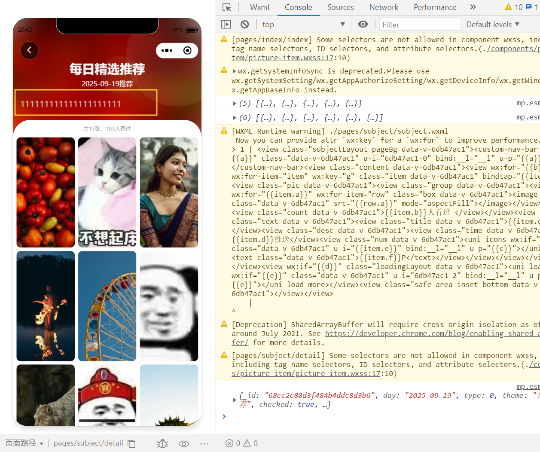540x452 pixels.
Task: Open the picture-item.wxss:17 link in first warning
Action: [x=283, y=58]
